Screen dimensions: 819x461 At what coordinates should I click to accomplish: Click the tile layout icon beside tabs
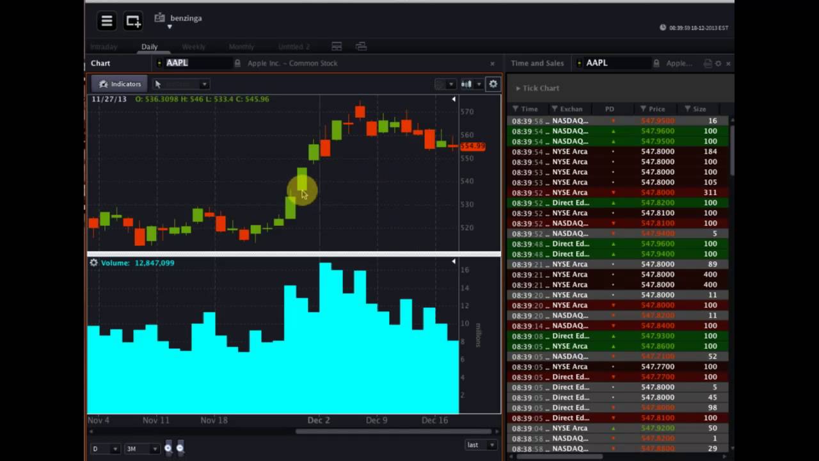click(337, 46)
